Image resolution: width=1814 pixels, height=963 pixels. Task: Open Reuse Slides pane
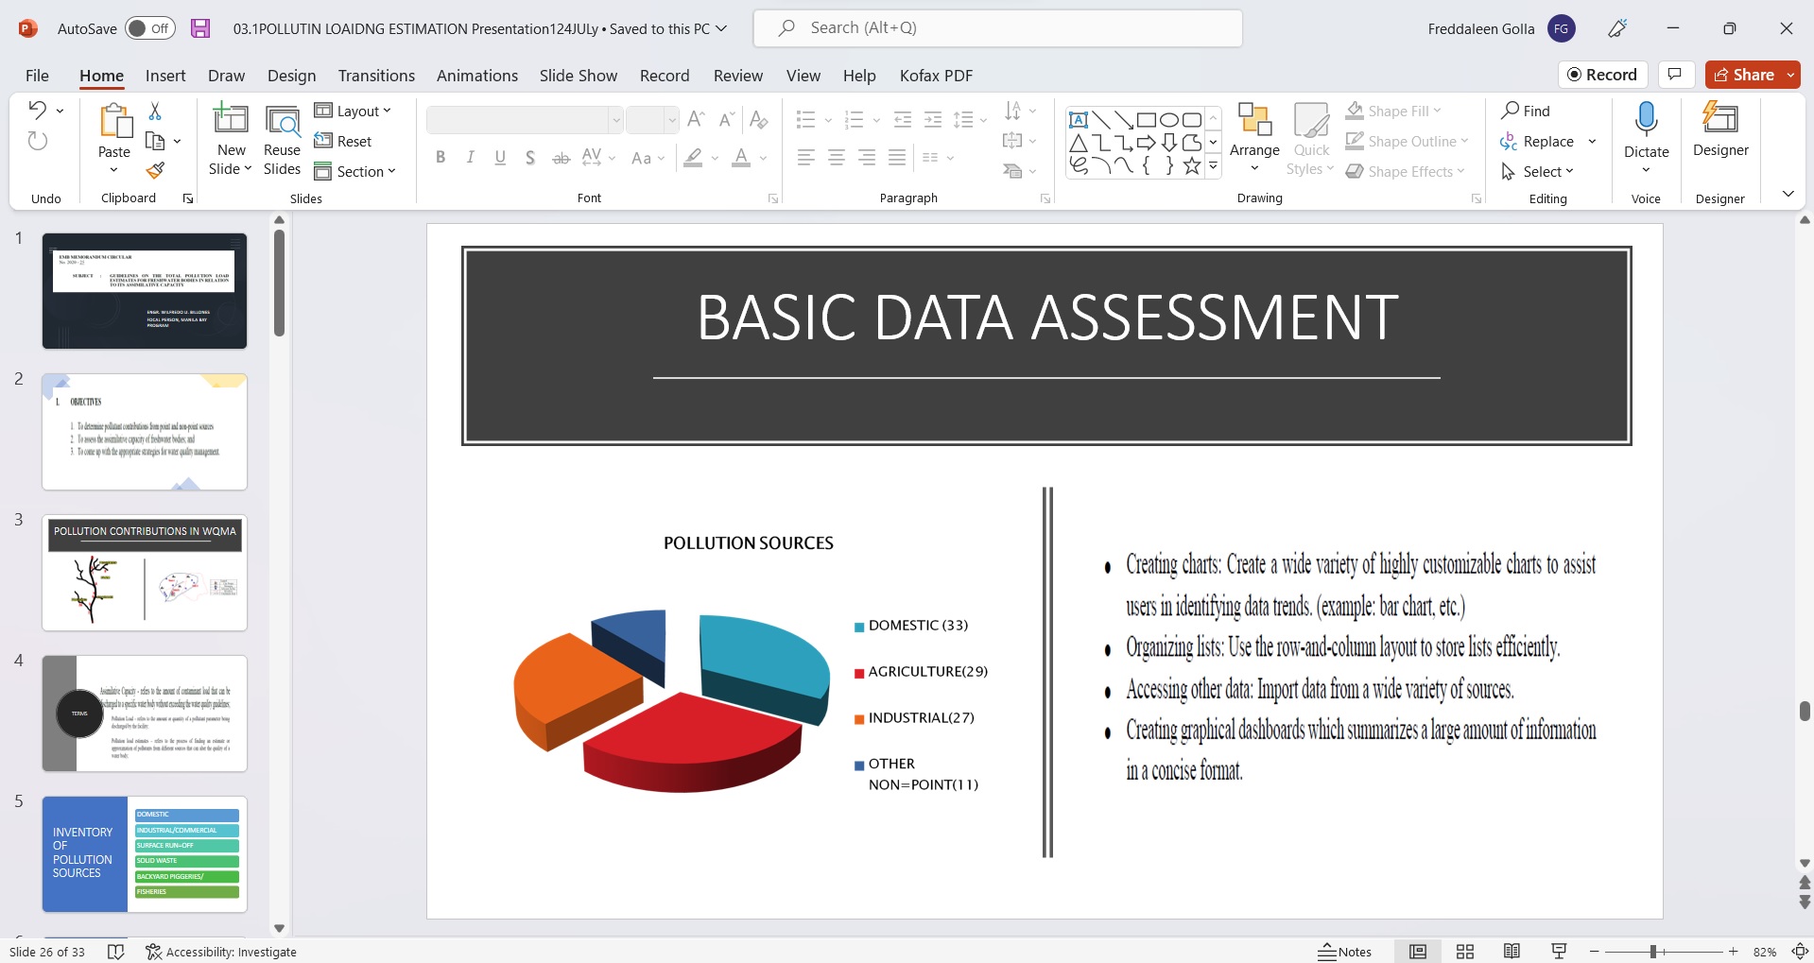(282, 141)
